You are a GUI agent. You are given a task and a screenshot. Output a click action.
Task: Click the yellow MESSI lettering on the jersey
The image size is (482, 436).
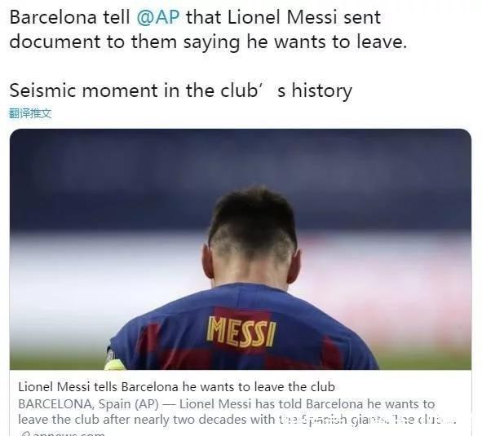[x=241, y=331]
